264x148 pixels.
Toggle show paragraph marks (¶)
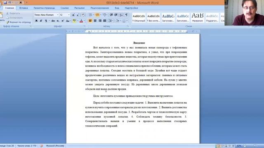coord(126,15)
